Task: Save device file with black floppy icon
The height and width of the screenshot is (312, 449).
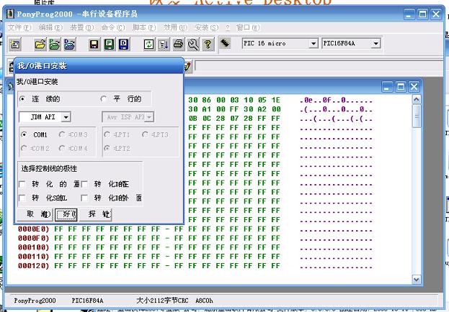Action: tap(94, 45)
